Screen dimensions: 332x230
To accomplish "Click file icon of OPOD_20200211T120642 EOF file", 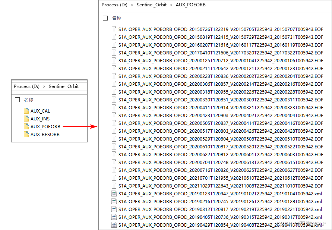I will (x=114, y=69).
